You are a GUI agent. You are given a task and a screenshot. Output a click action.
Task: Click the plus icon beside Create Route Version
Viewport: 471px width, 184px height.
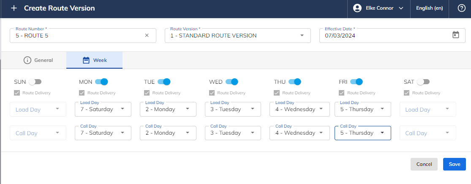coord(14,8)
